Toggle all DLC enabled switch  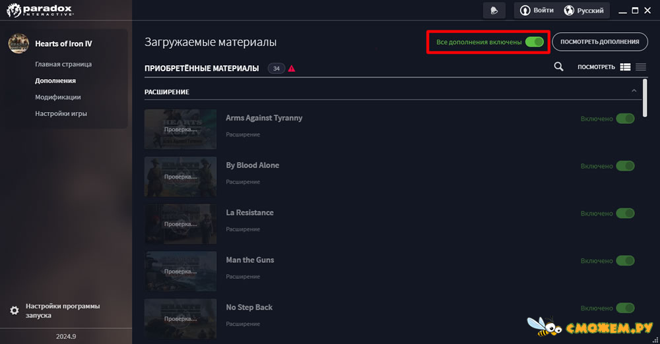[x=534, y=42]
